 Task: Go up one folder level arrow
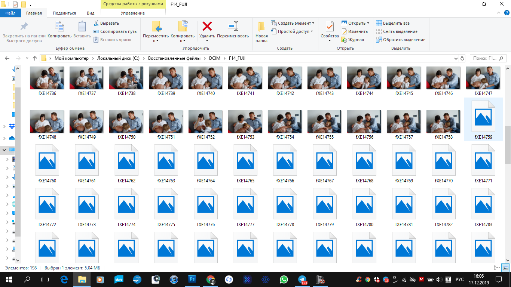pyautogui.click(x=35, y=58)
